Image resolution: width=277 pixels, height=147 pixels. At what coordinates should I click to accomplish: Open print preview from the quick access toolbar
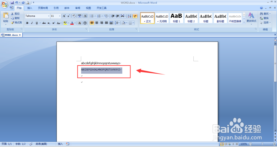tap(28, 3)
